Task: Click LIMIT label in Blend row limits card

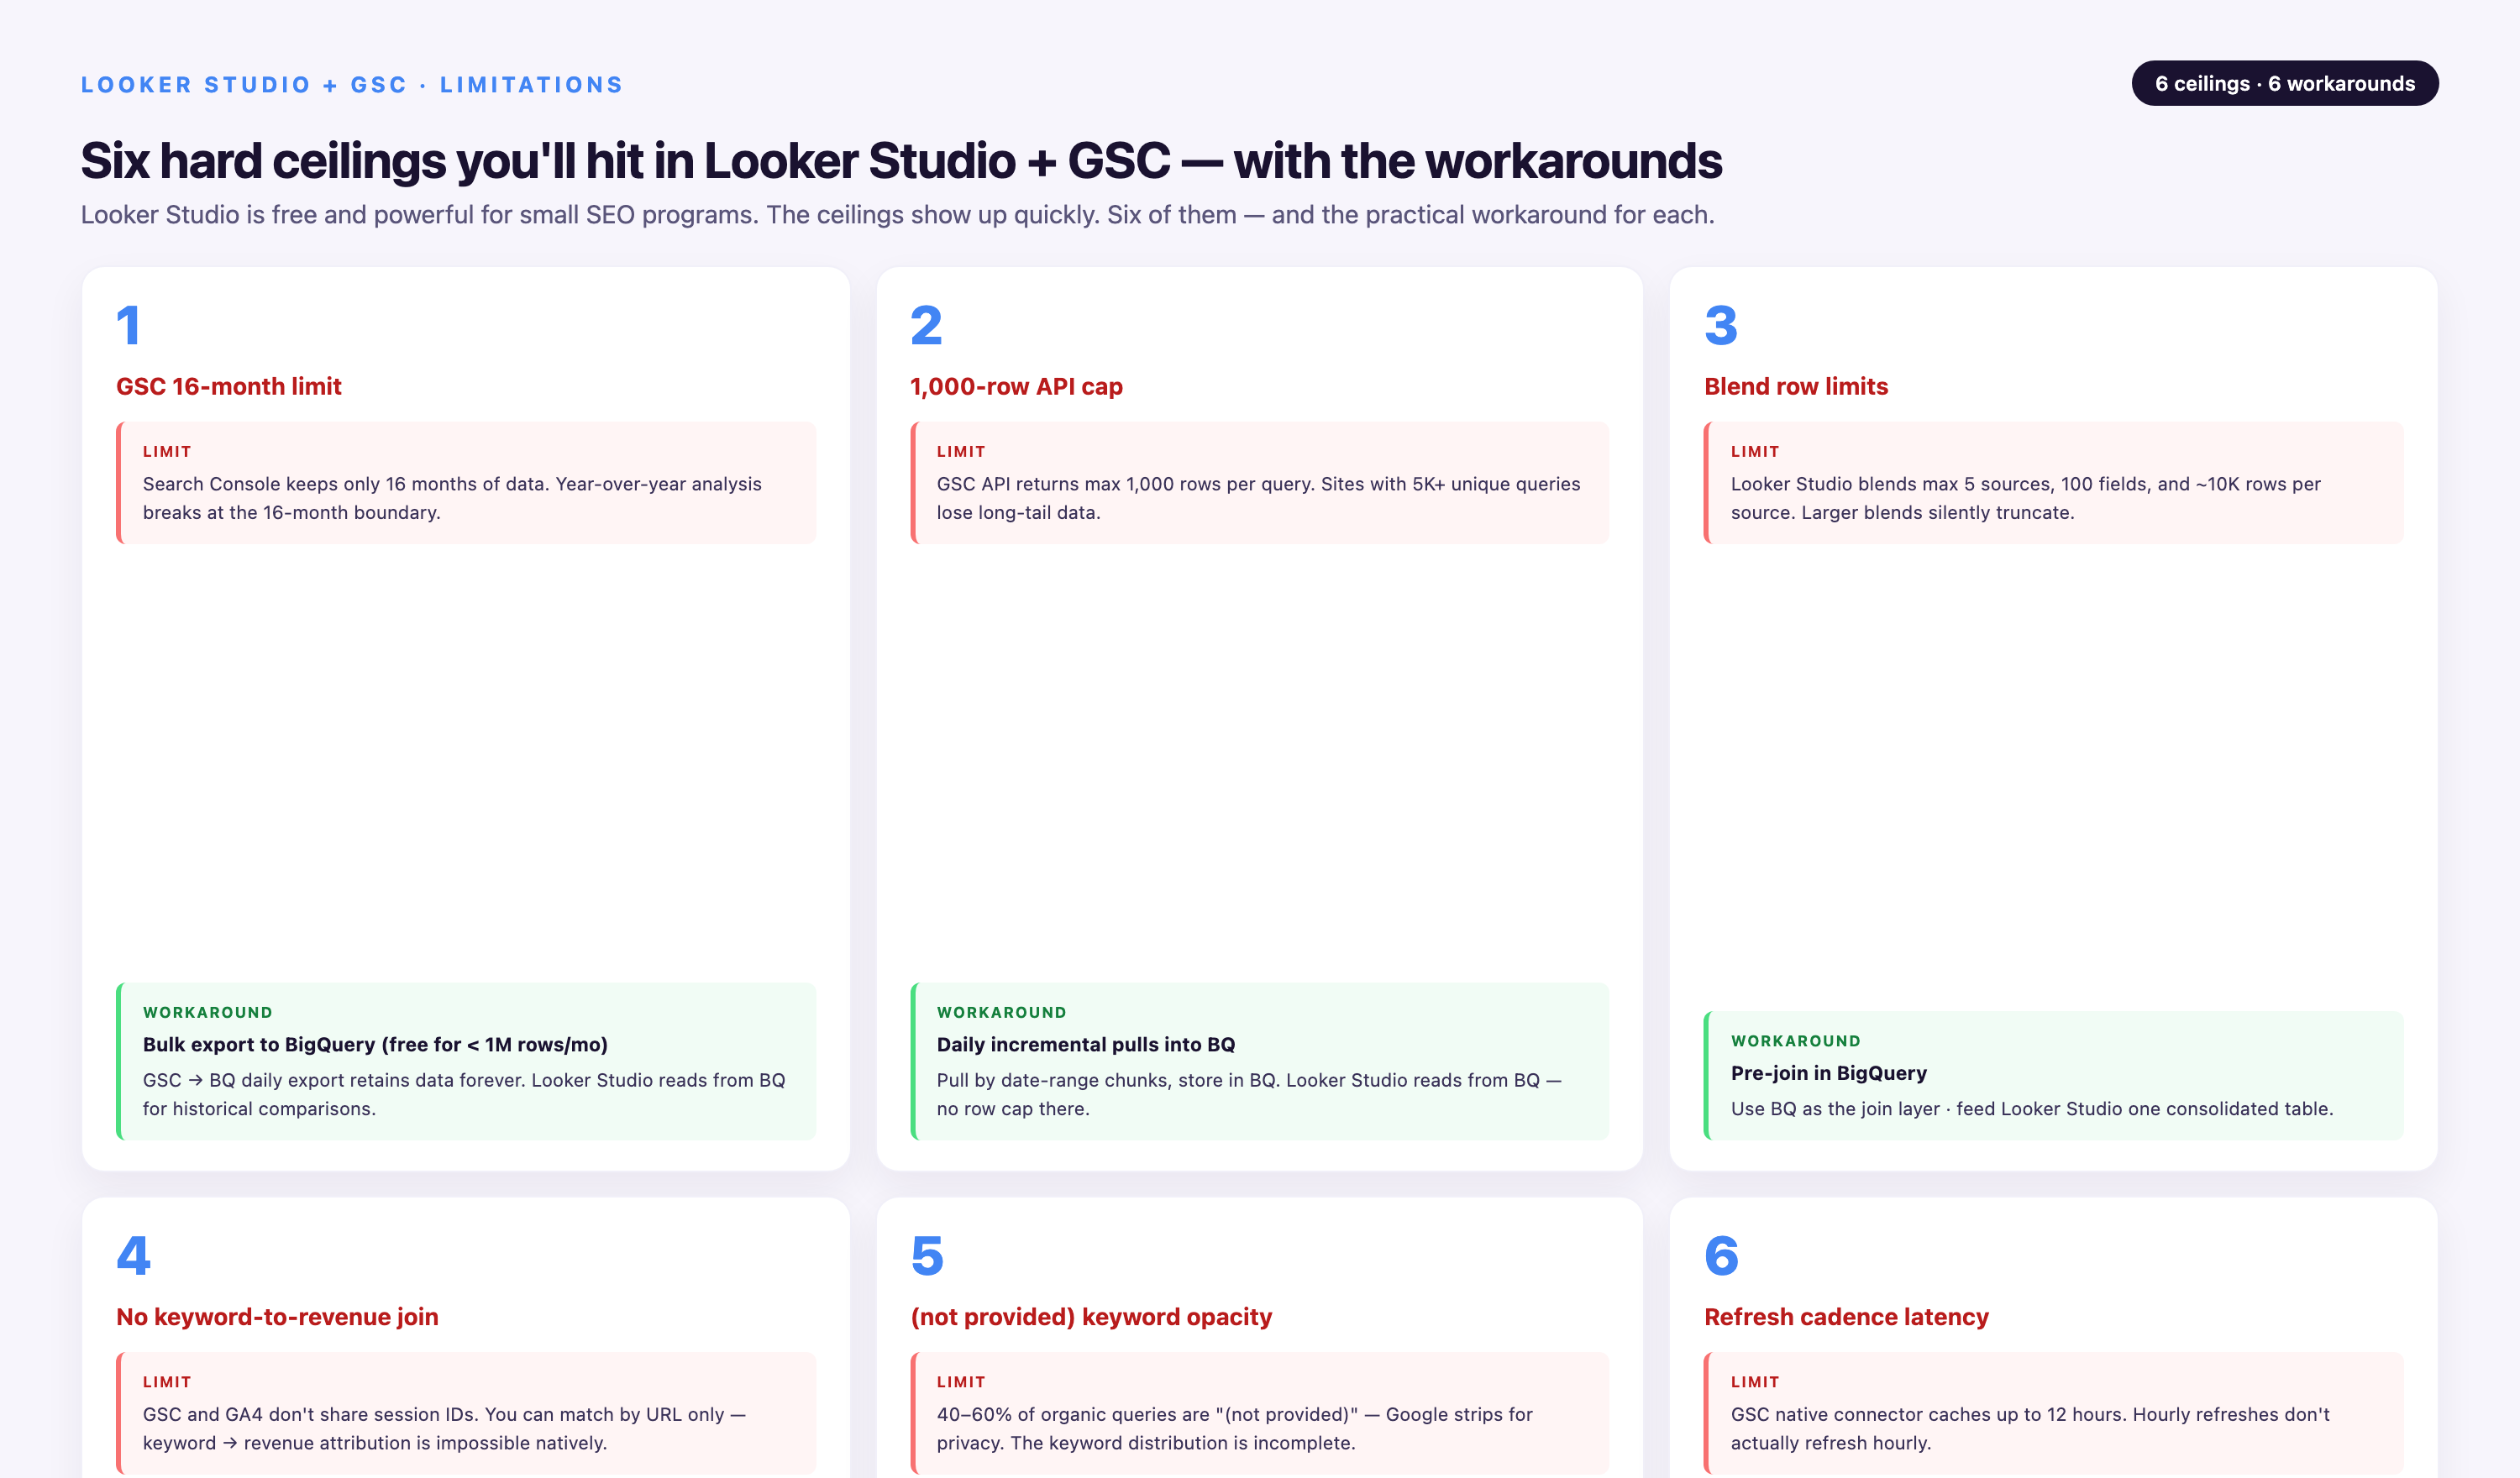Action: point(1755,451)
